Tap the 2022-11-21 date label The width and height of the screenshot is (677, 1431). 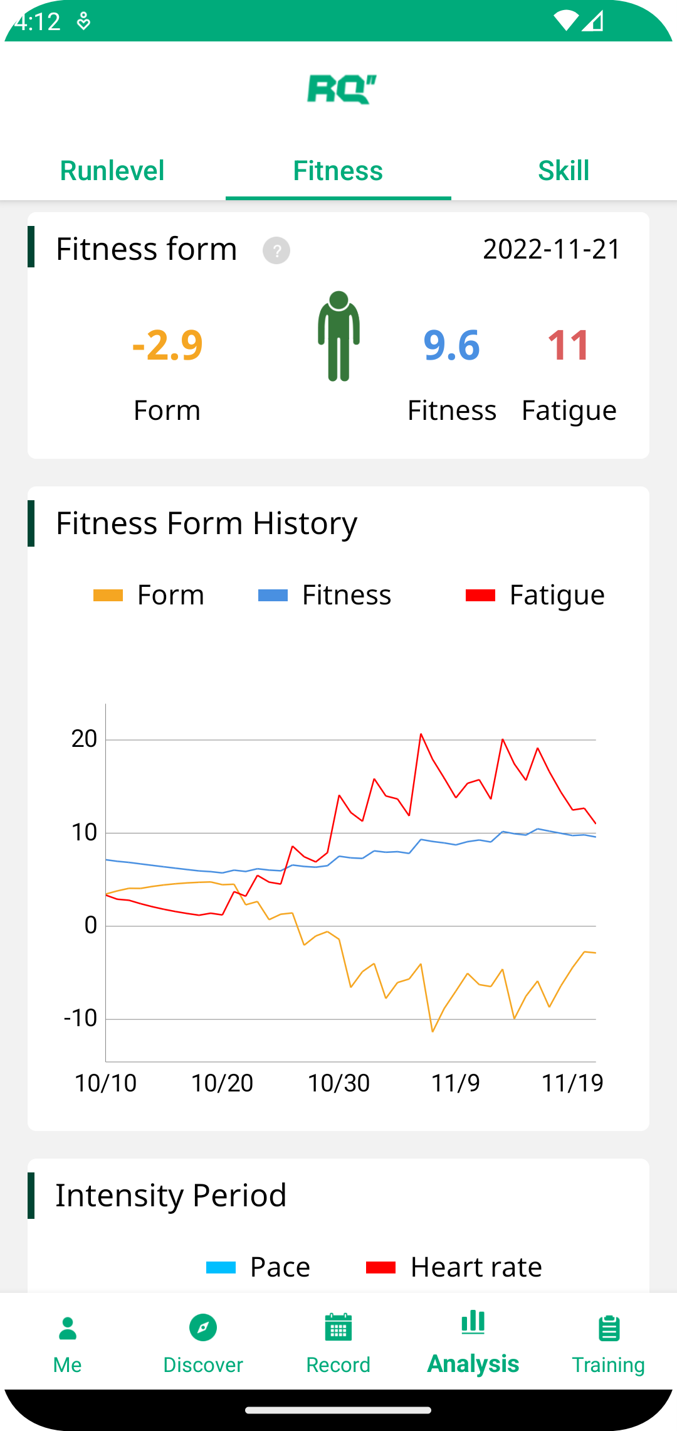(552, 249)
